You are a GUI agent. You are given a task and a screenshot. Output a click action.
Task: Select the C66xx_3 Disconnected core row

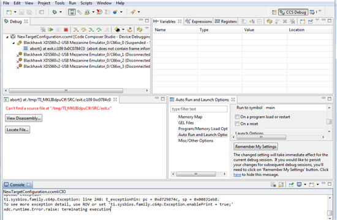84,67
